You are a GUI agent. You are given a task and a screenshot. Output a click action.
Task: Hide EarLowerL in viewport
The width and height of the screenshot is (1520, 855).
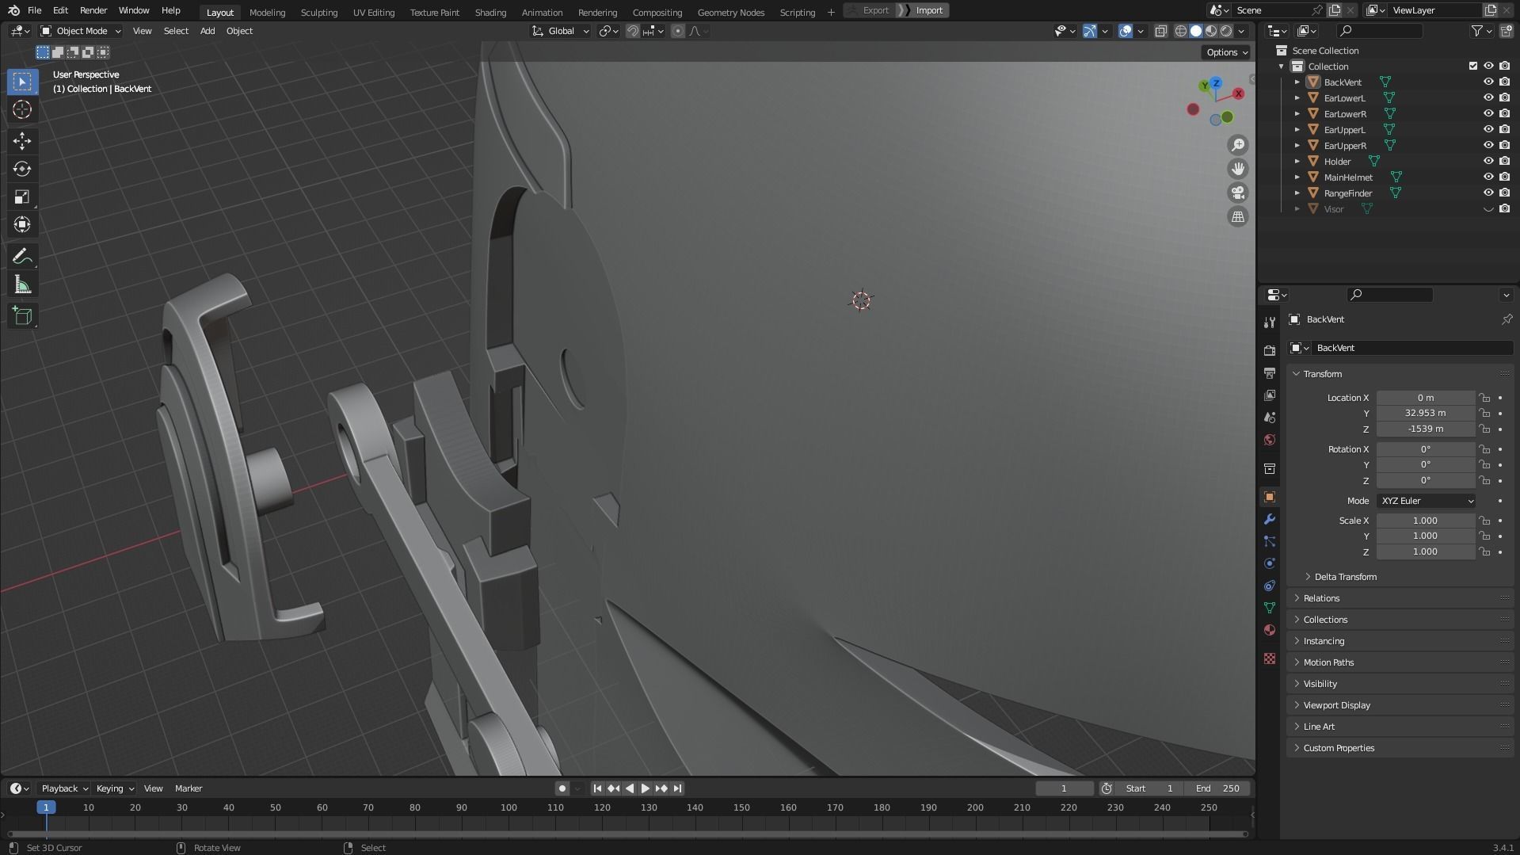1488,97
